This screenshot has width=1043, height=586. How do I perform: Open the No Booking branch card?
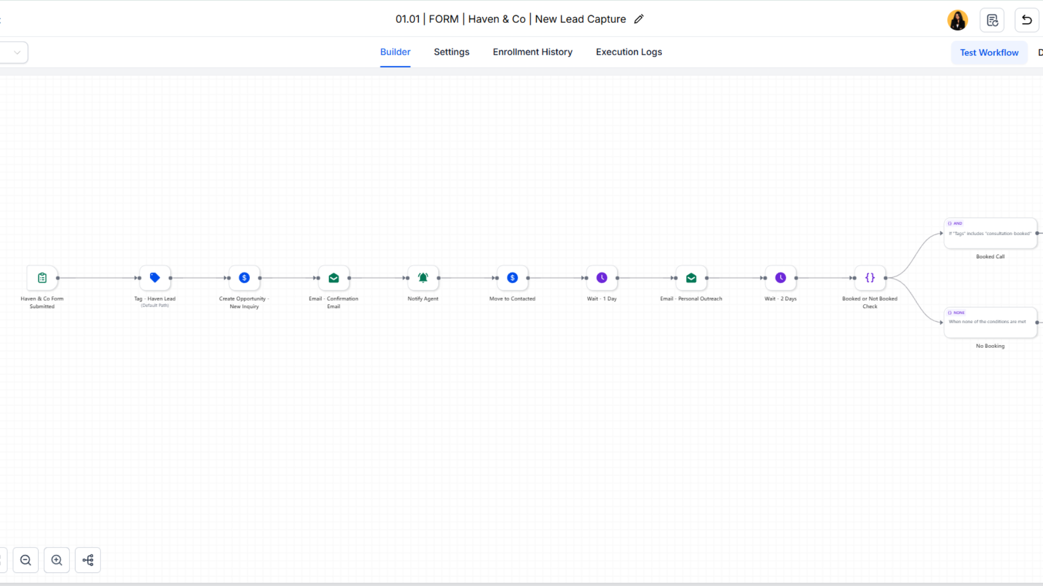[990, 322]
